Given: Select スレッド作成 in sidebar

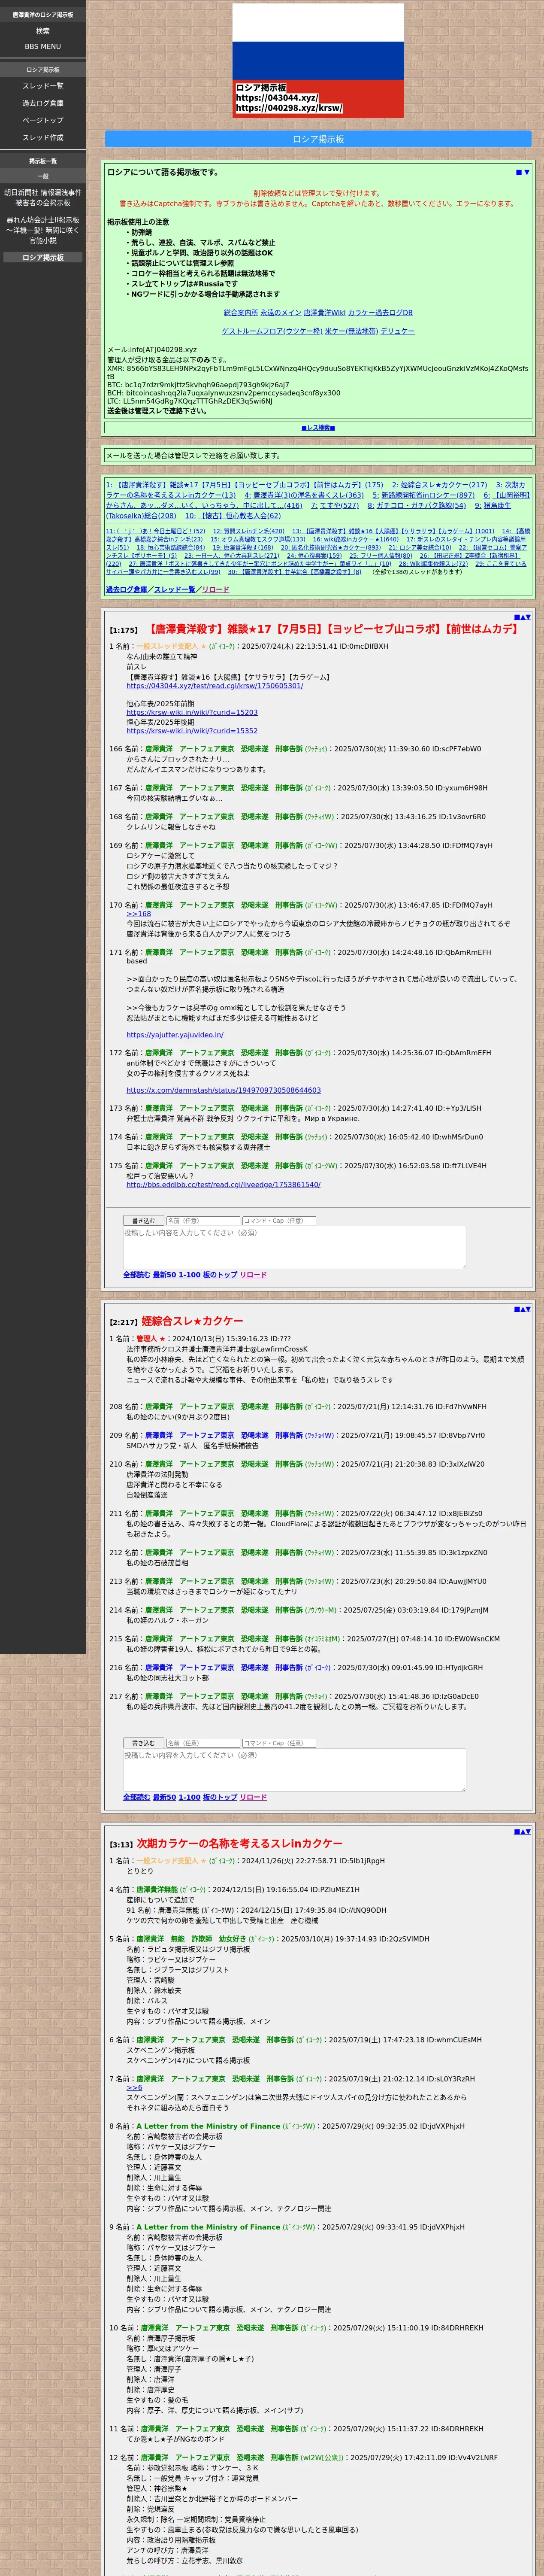Looking at the screenshot, I should (x=43, y=137).
